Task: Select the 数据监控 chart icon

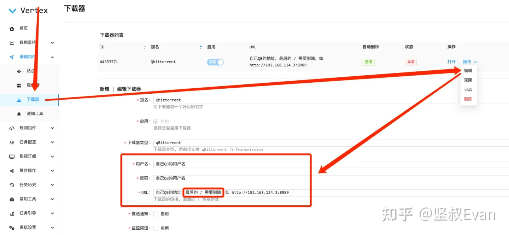Action: [12, 43]
